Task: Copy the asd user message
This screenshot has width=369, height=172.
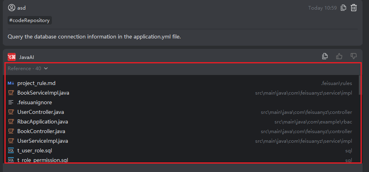Action: pos(343,8)
